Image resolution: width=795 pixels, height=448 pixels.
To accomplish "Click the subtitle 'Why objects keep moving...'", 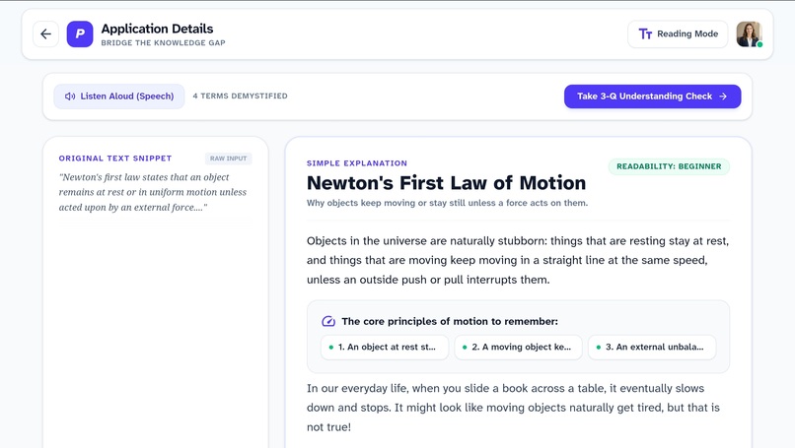I will click(447, 203).
